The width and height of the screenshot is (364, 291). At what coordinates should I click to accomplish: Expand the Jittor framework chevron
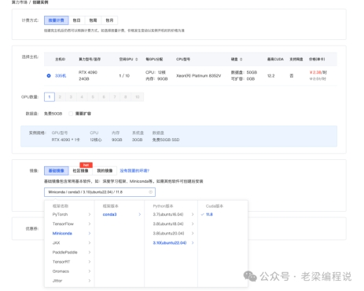click(x=90, y=281)
